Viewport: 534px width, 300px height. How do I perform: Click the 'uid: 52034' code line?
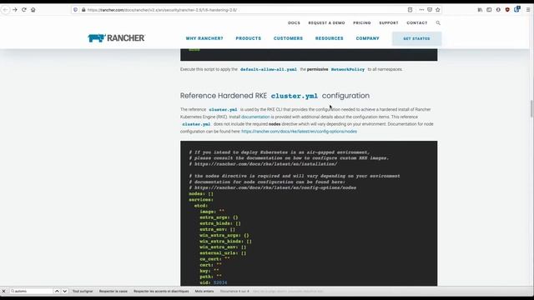point(214,282)
